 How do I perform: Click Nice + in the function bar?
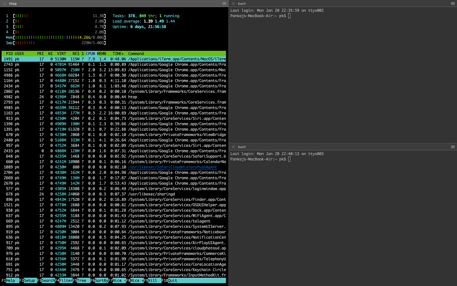pos(135,280)
